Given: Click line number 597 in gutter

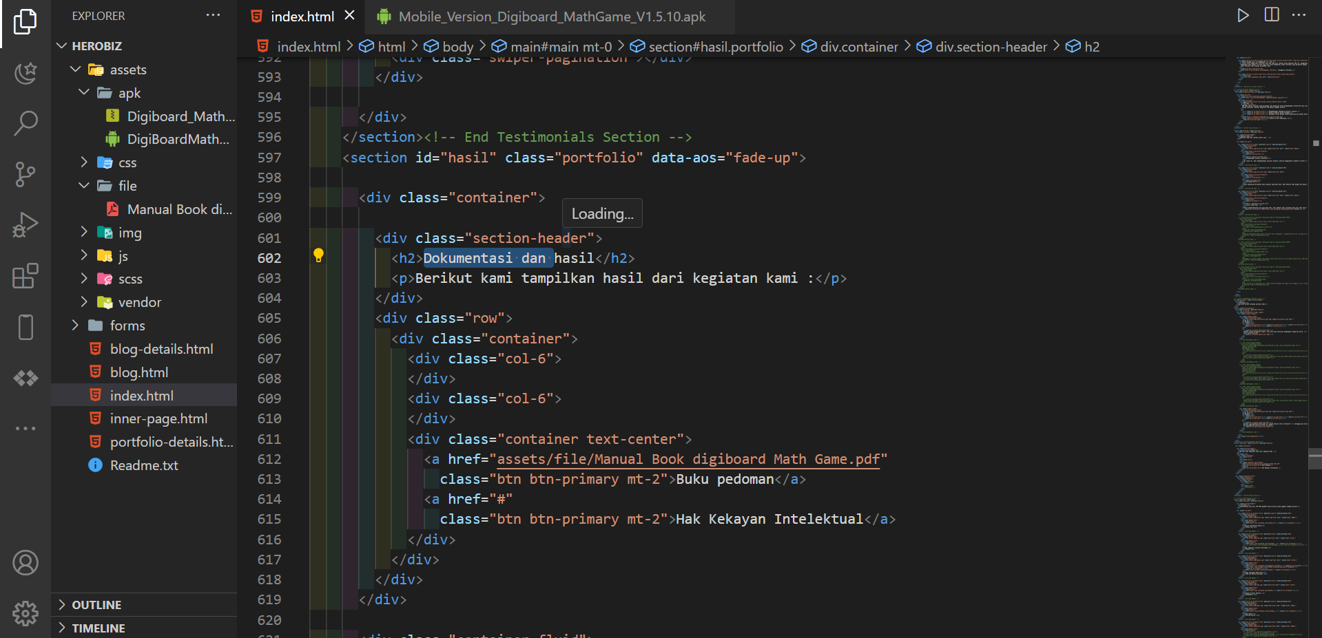Looking at the screenshot, I should (x=269, y=158).
